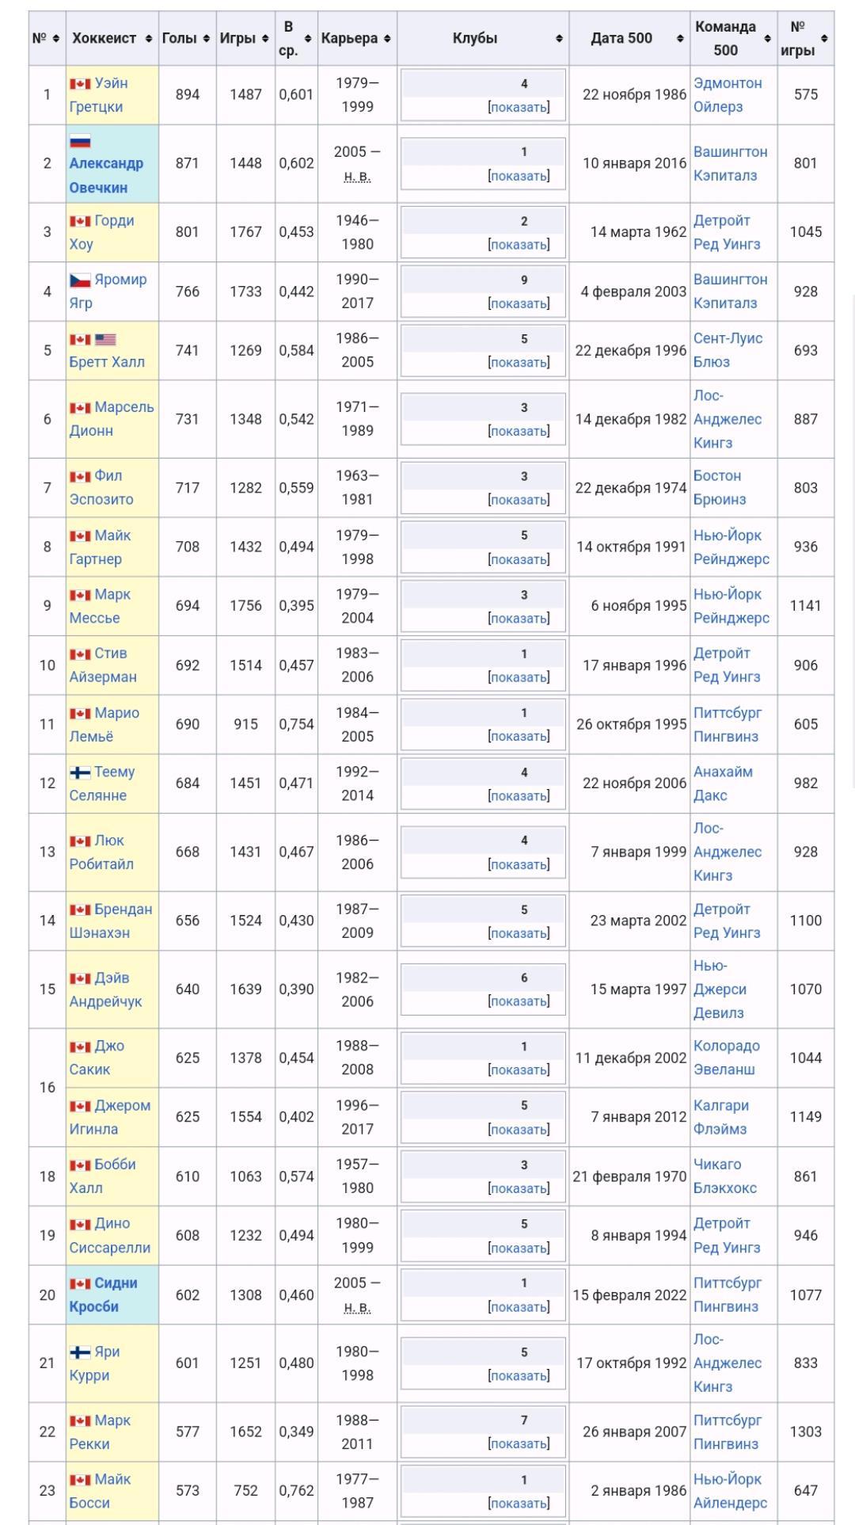855x1525 pixels.
Task: Show clubs in Марк Рекки row
Action: (519, 1444)
